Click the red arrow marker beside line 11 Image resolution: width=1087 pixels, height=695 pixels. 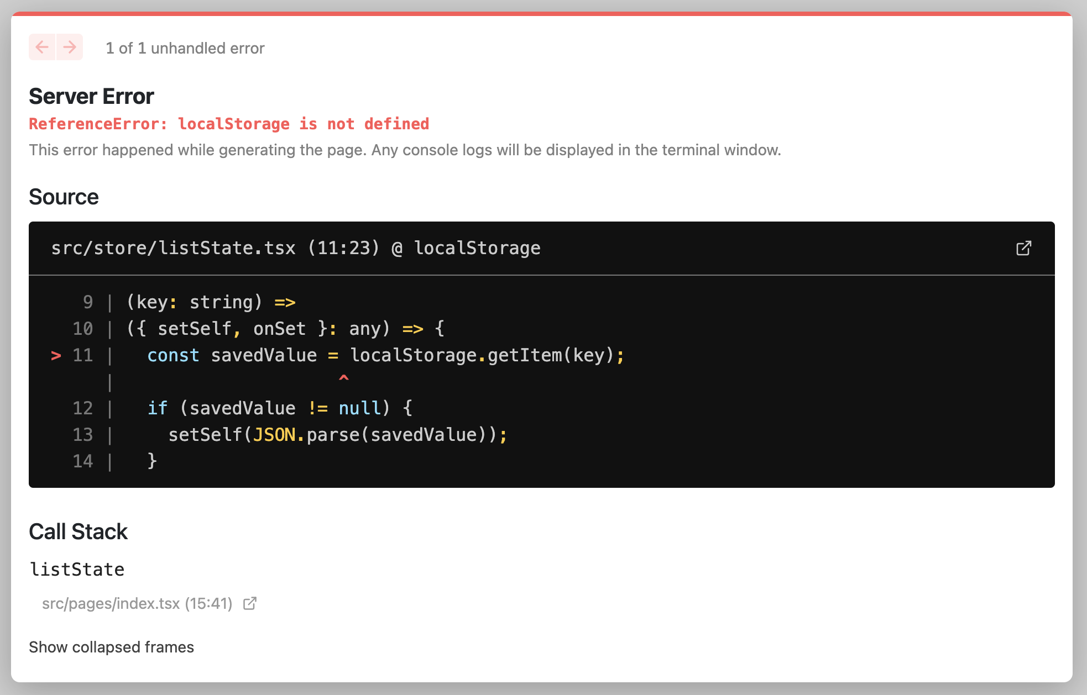coord(55,356)
